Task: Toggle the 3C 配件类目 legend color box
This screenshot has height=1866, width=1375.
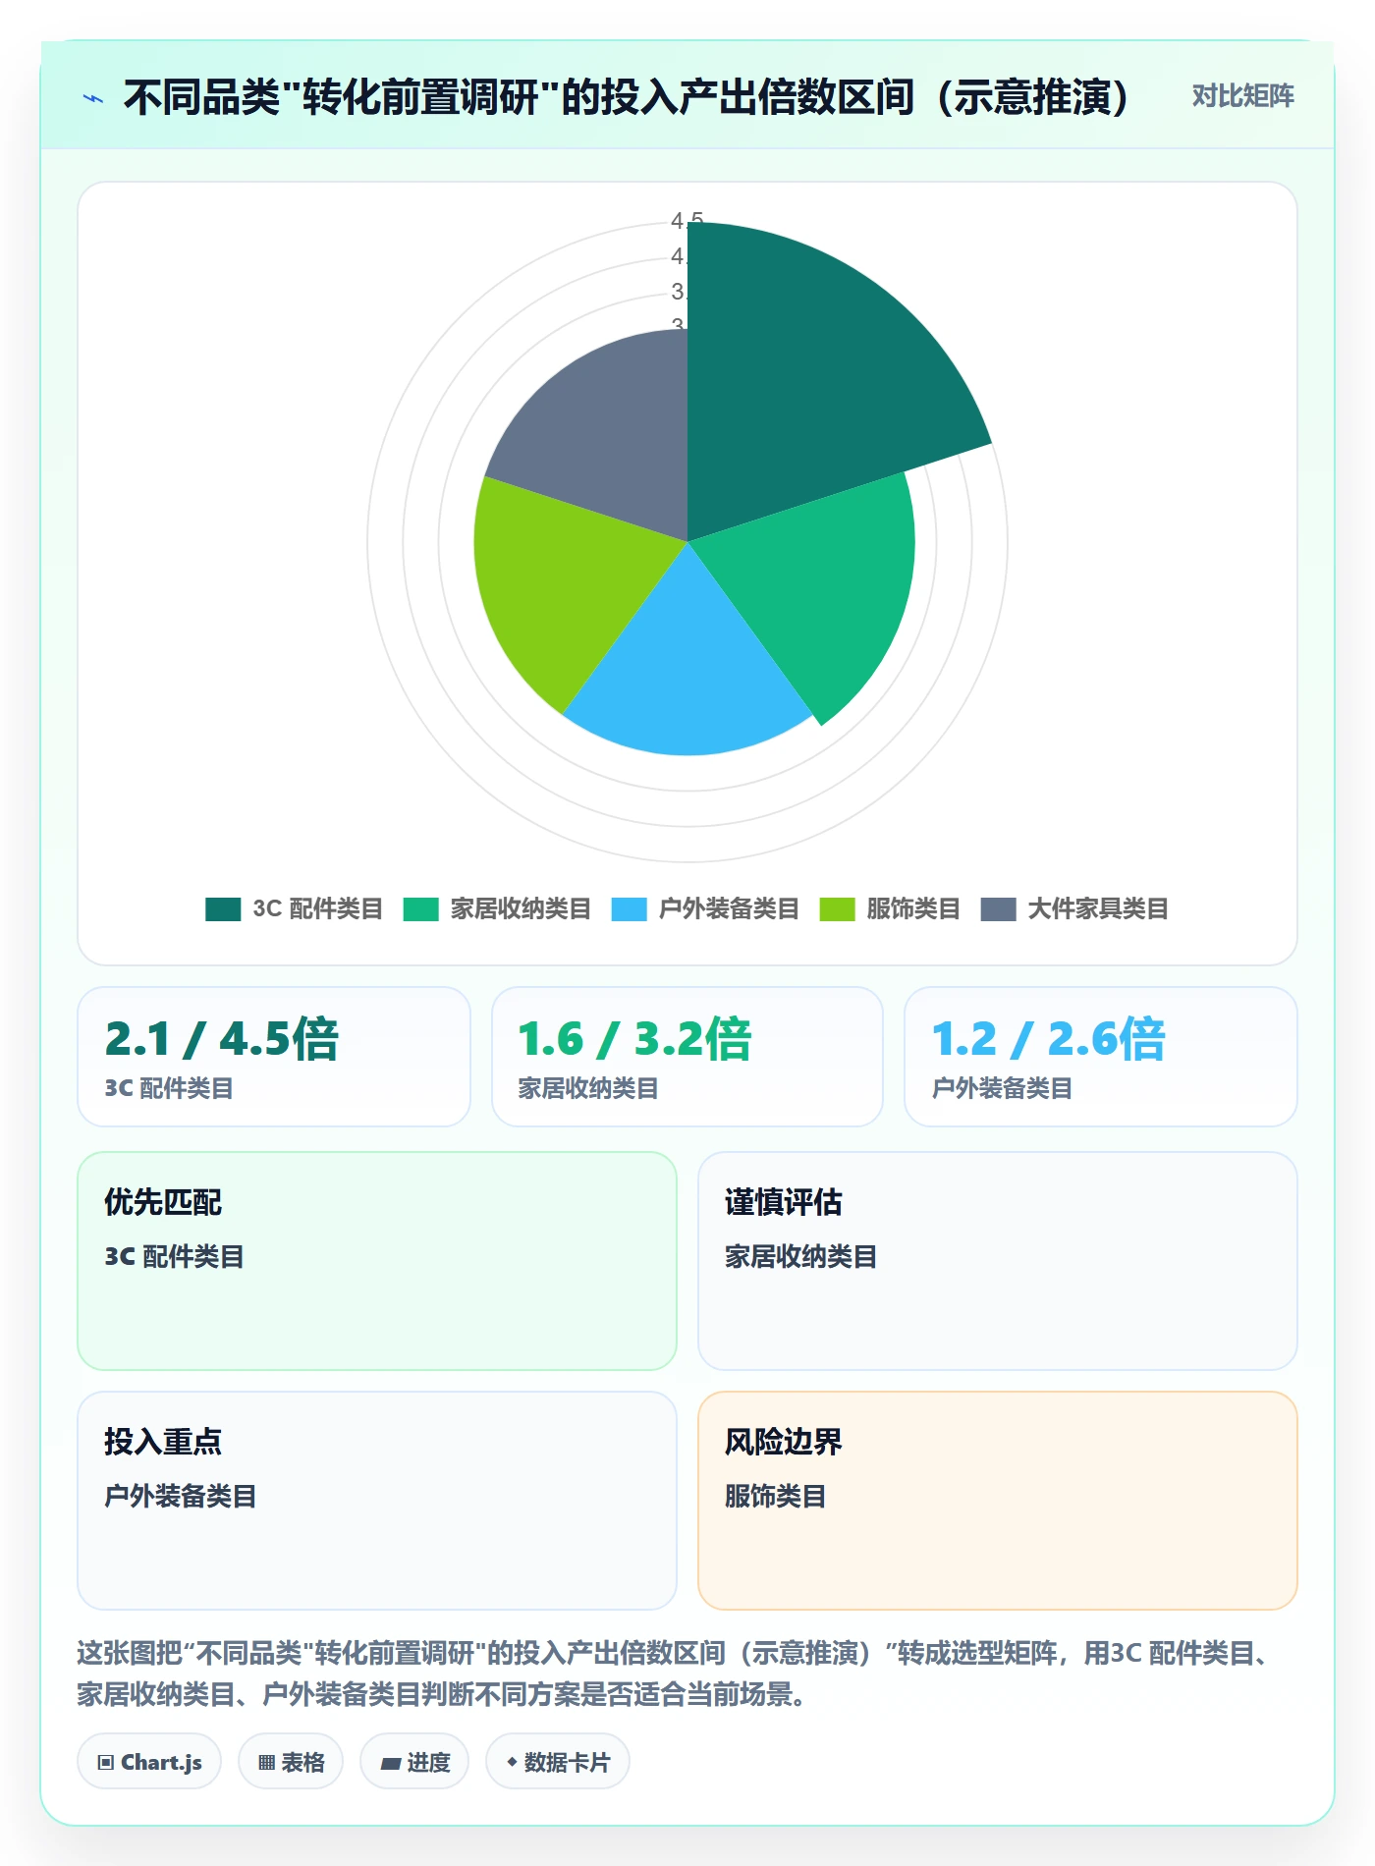Action: pos(223,909)
